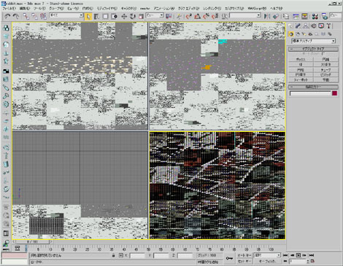The width and height of the screenshot is (343, 266).
Task: Open the selection filter dropdown
Action: 66,15
